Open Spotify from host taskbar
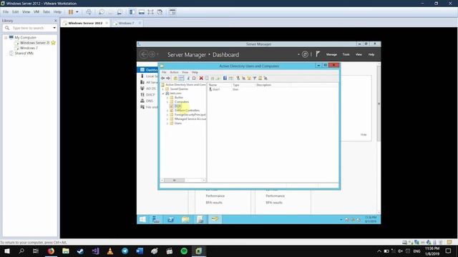Screen dimensions: 458x257 click(184, 251)
